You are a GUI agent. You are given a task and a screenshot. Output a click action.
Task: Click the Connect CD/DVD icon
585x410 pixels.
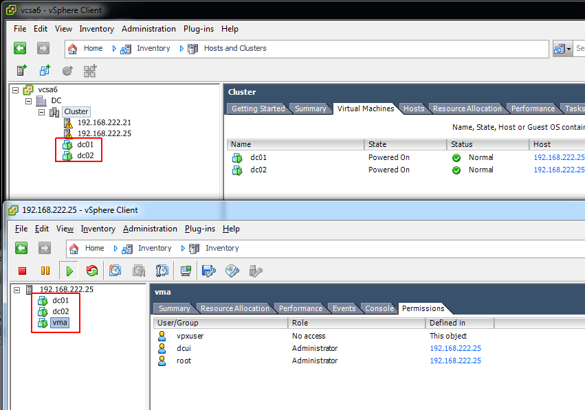(232, 271)
